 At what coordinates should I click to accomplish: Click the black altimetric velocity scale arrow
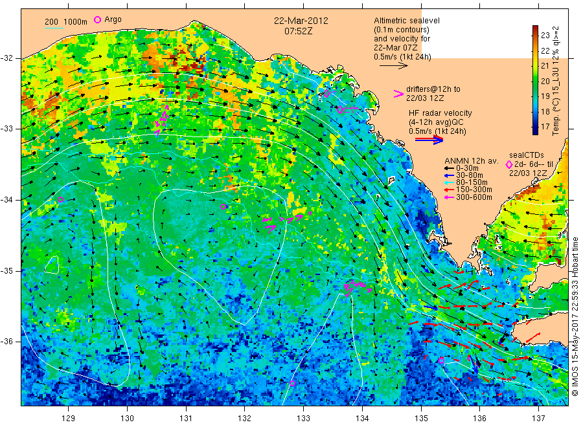tap(394, 66)
